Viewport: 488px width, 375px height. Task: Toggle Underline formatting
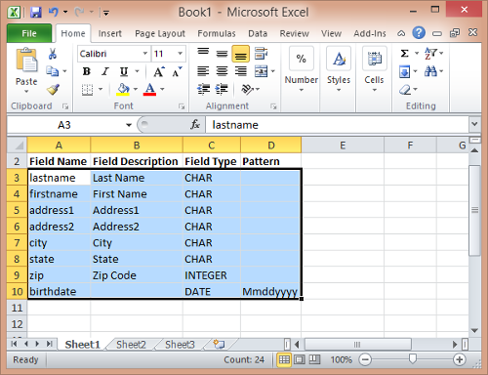click(x=124, y=71)
